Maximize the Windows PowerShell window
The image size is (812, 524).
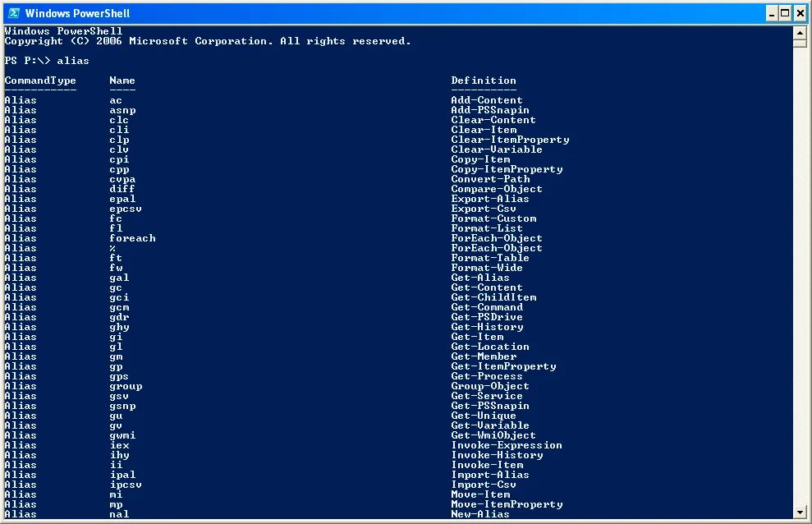click(x=785, y=13)
